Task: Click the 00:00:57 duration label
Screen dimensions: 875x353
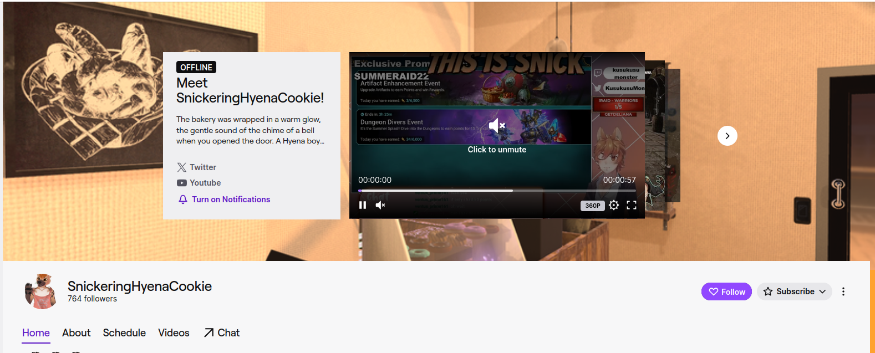Action: pyautogui.click(x=619, y=180)
